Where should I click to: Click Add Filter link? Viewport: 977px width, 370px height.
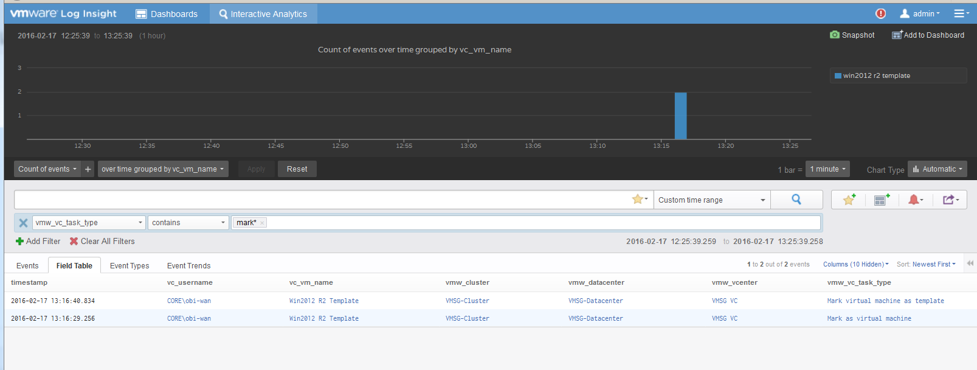point(38,241)
